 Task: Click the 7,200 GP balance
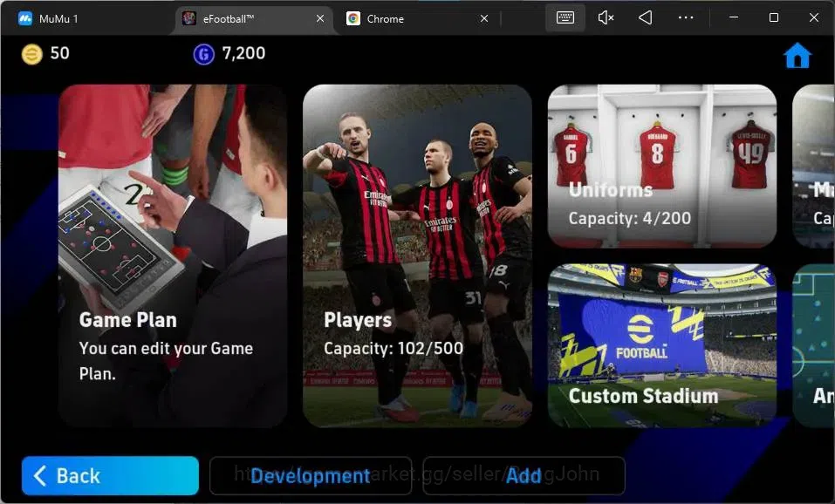[243, 53]
